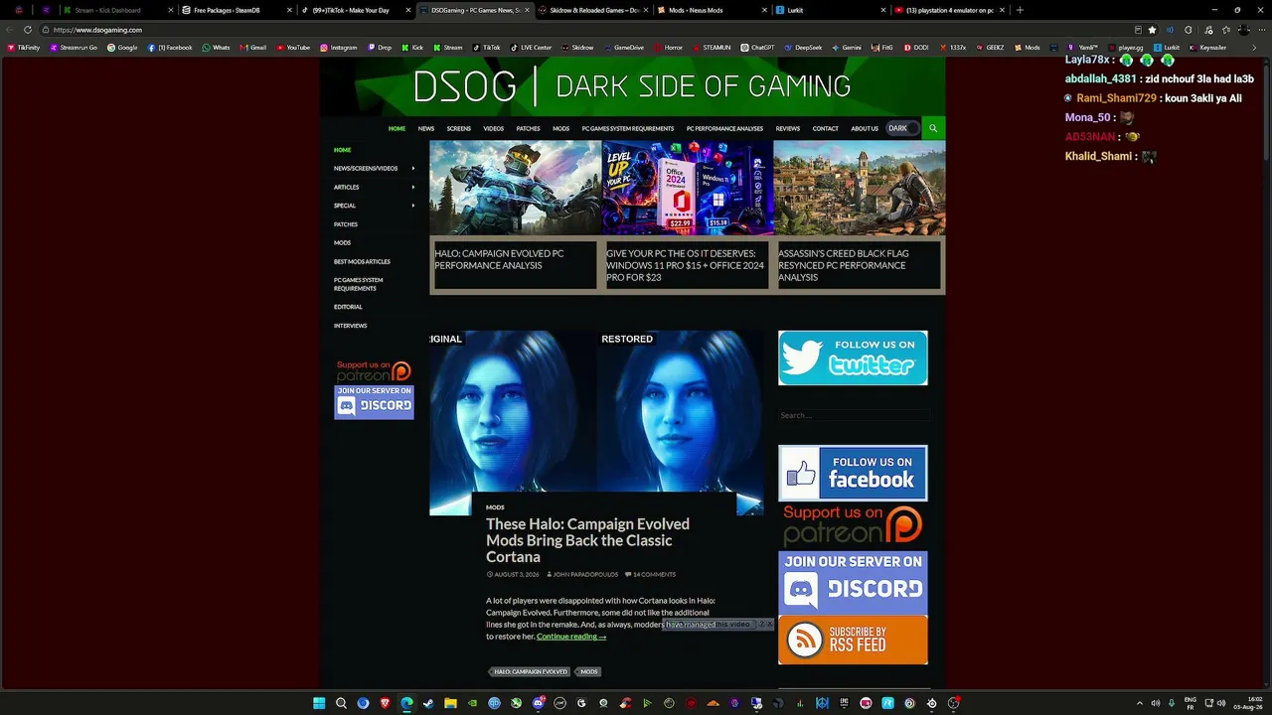Screen dimensions: 1272x715
Task: Open the Reviews menu item
Action: click(x=788, y=128)
